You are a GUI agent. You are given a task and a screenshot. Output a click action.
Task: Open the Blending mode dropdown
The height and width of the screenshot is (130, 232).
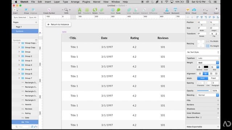pyautogui.click(x=208, y=95)
